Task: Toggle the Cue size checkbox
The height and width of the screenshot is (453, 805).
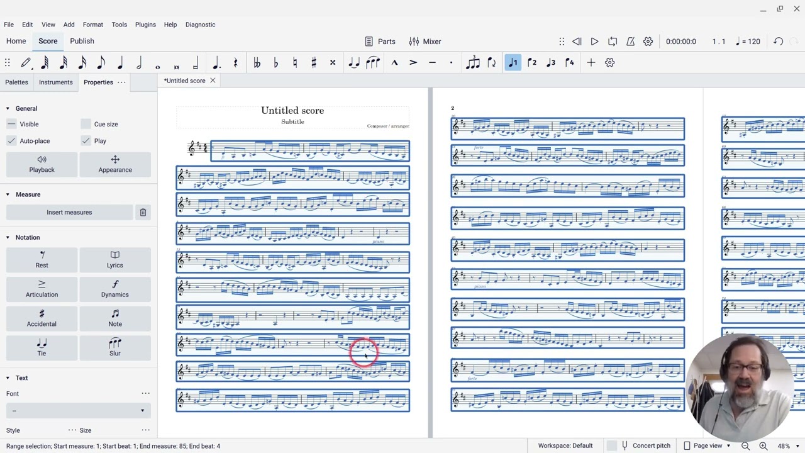Action: (86, 124)
